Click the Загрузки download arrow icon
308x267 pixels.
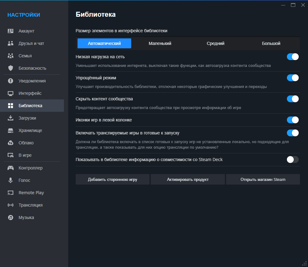[x=11, y=118]
